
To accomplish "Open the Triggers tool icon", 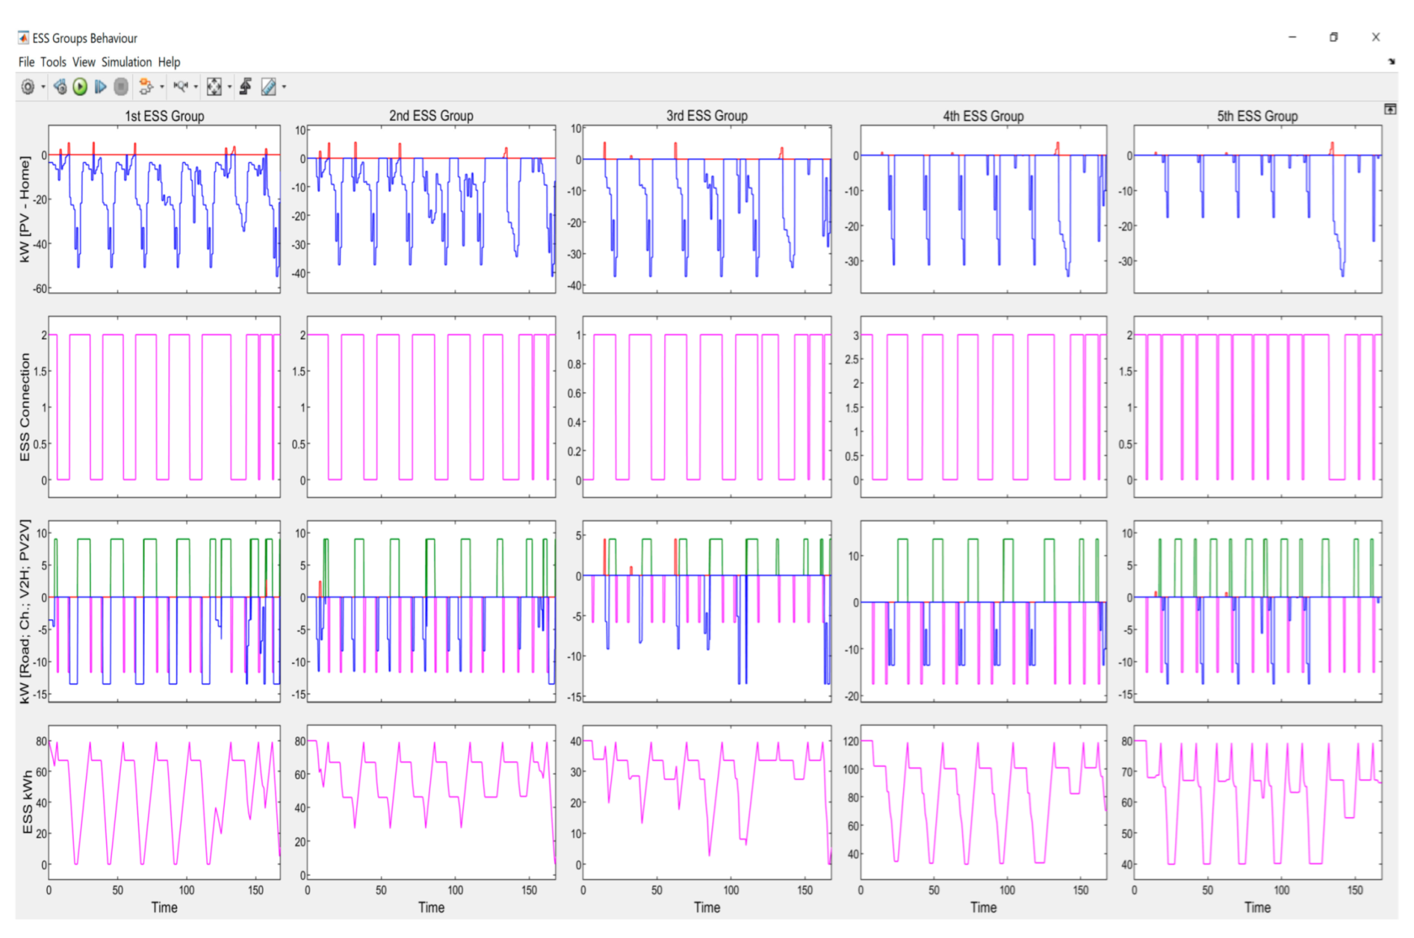I will click(245, 87).
